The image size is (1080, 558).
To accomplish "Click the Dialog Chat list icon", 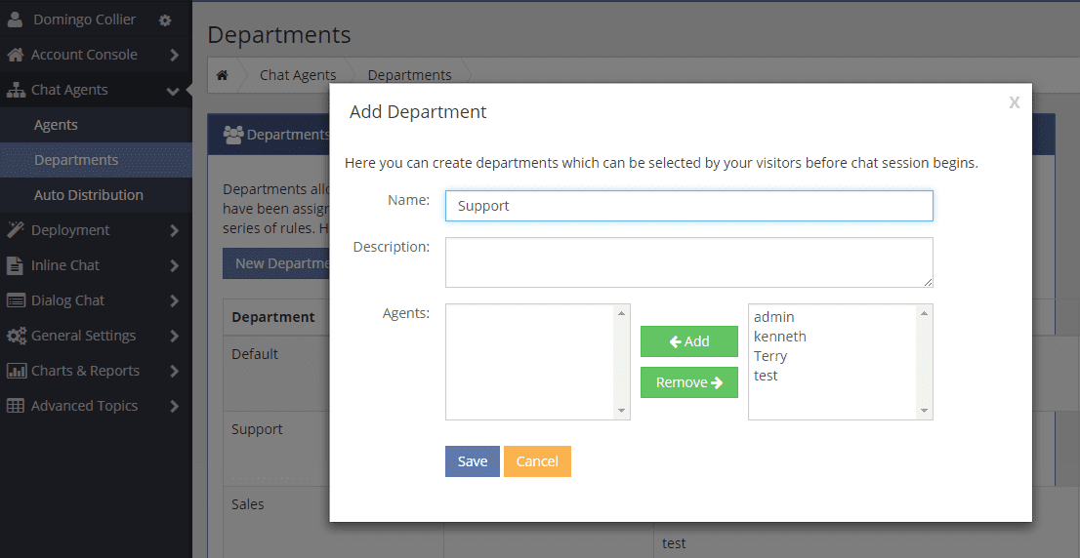I will 16,300.
